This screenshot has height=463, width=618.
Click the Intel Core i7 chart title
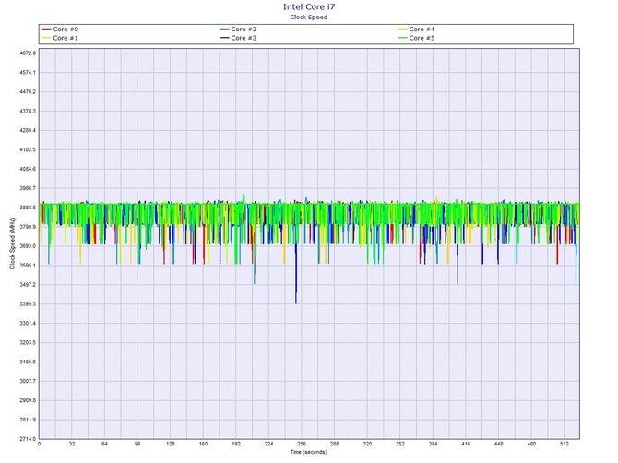pyautogui.click(x=309, y=6)
